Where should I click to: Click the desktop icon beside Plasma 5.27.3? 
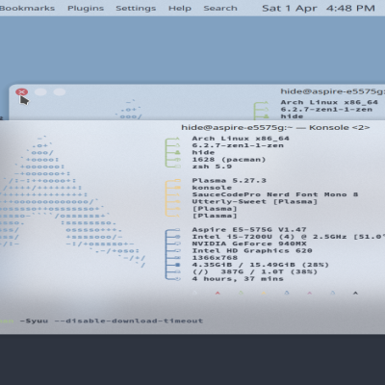click(177, 181)
